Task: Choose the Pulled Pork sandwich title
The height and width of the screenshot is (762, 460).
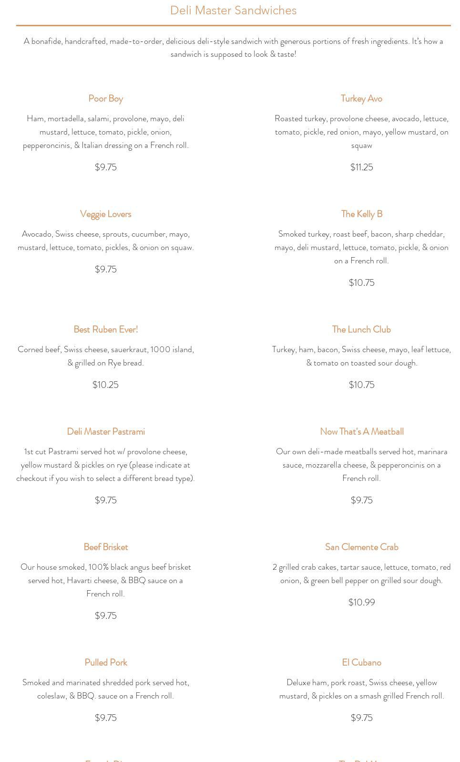Action: pos(106,663)
